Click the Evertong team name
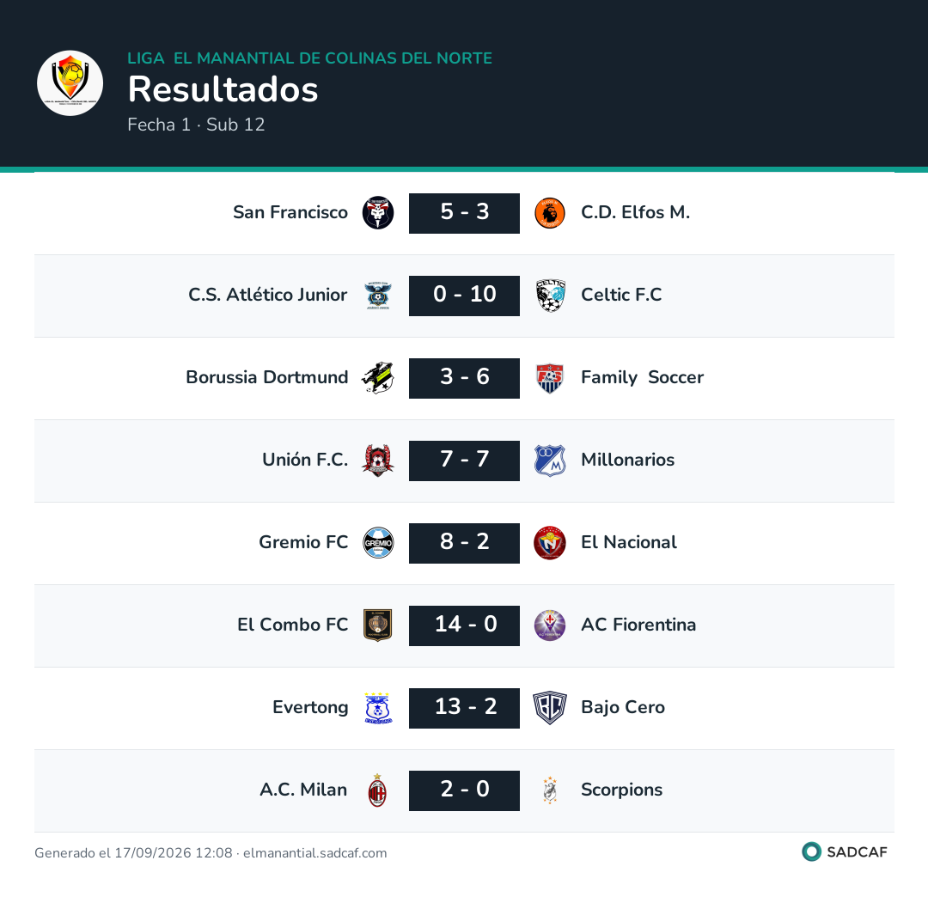 click(310, 707)
